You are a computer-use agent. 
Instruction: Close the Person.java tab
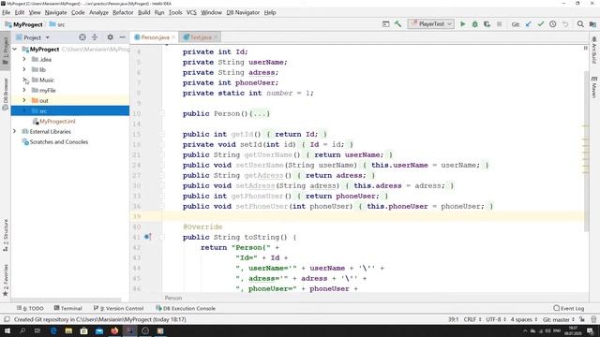click(x=173, y=37)
